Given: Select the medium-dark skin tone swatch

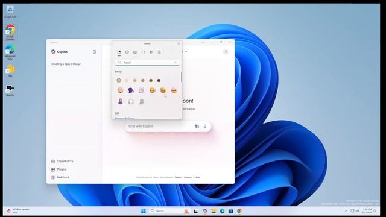Looking at the screenshot, I should point(151,80).
